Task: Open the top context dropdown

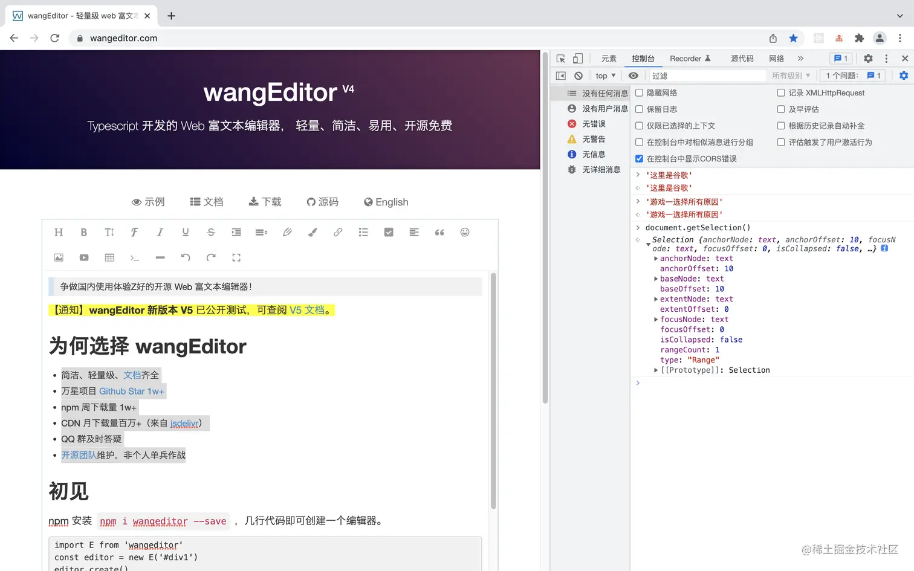Action: (x=606, y=76)
